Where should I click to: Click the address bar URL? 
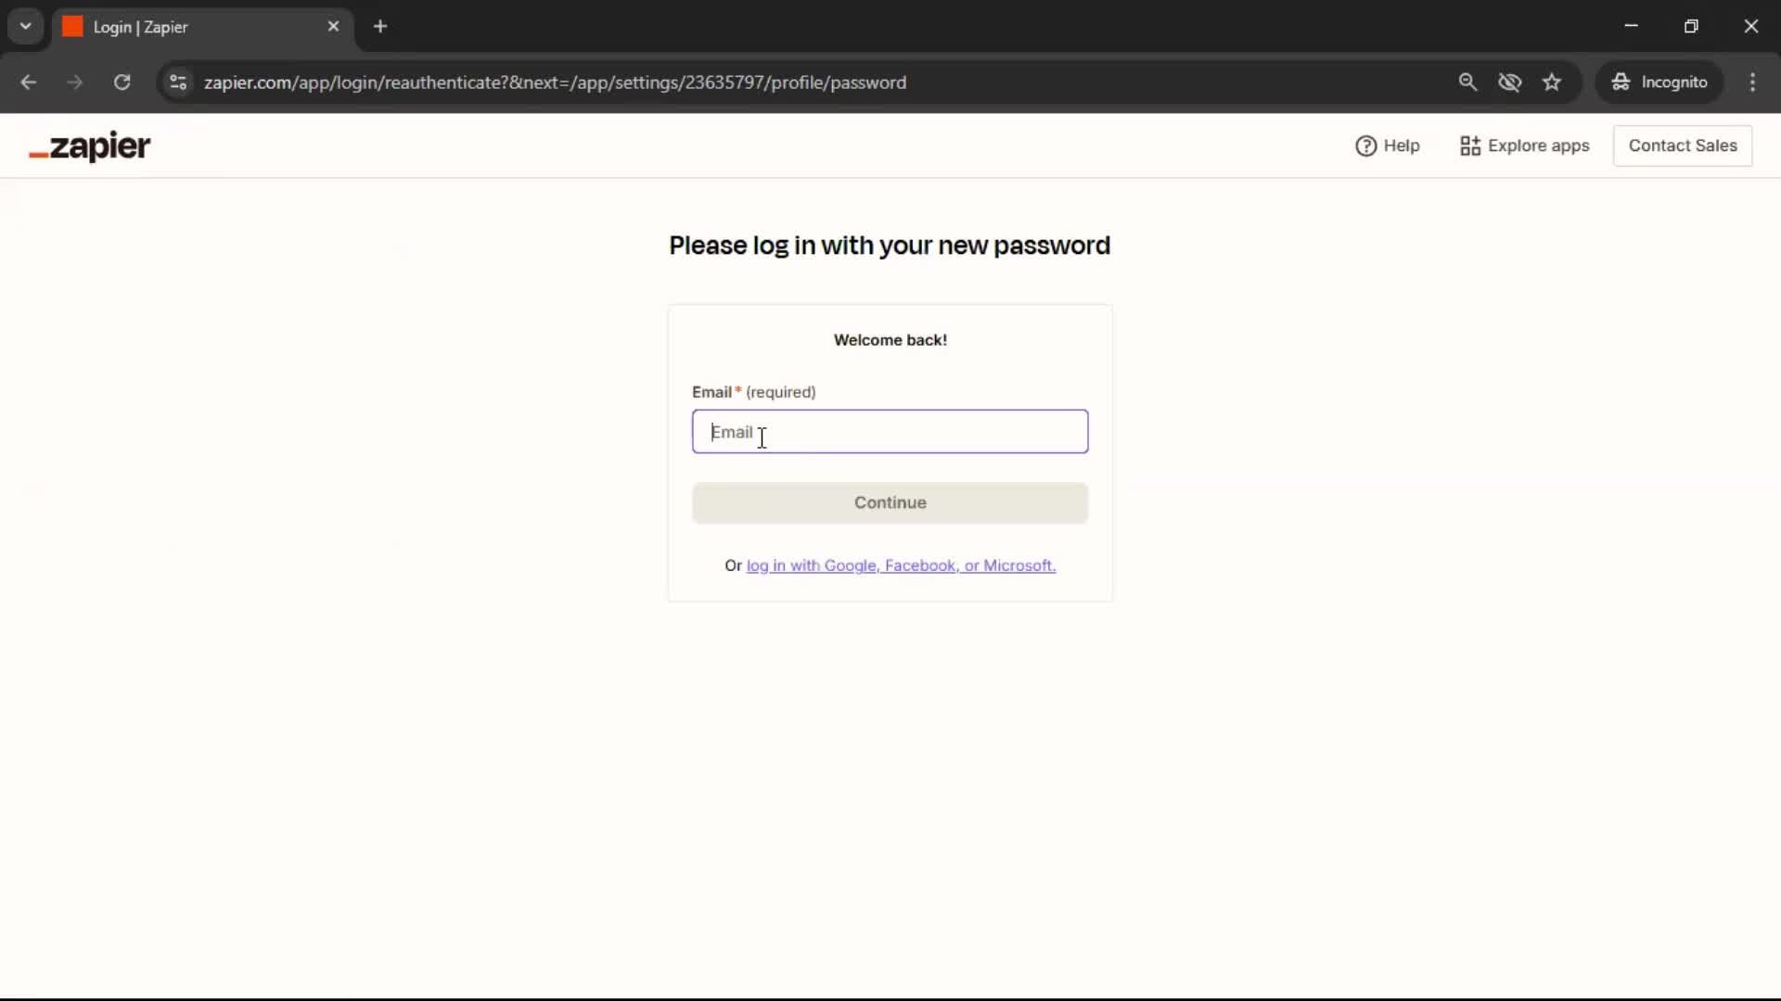tap(555, 82)
